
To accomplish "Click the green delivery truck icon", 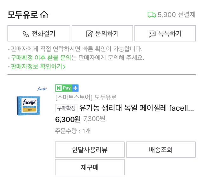I will tap(152, 15).
